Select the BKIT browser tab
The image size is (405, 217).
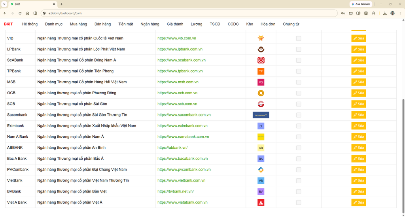point(32,4)
